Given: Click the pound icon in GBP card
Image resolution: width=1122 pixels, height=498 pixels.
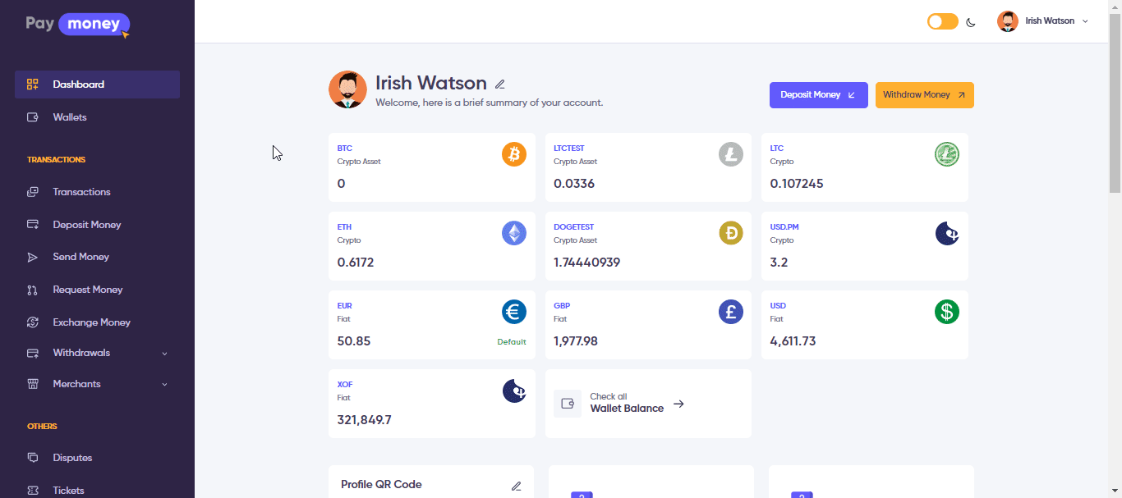Looking at the screenshot, I should coord(730,312).
